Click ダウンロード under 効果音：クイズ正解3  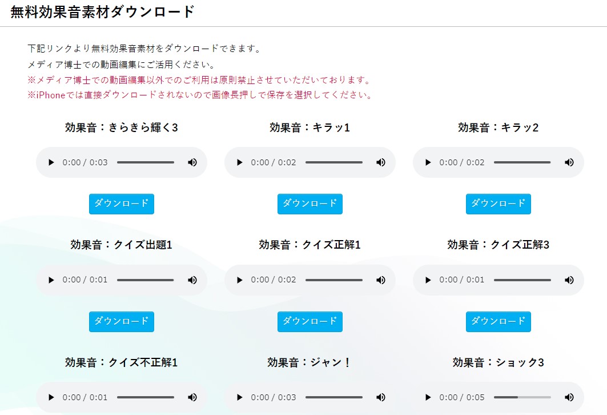[497, 322]
